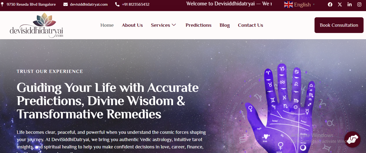Screen dimensions: 366x153
Task: Open the X (Twitter) social icon
Action: 340,4
